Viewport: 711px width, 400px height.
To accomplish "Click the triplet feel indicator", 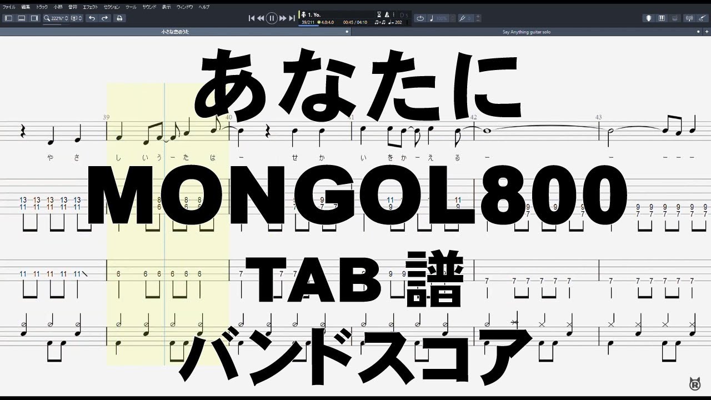I will click(x=380, y=22).
